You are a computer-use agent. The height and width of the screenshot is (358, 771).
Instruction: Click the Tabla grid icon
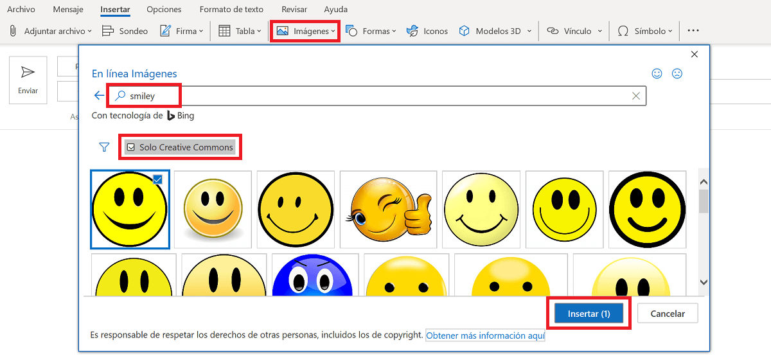click(x=224, y=31)
